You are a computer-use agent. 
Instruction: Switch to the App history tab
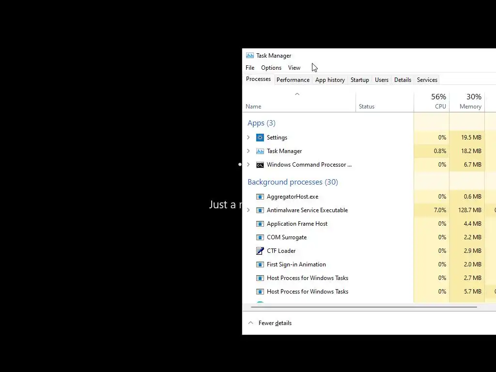click(330, 80)
